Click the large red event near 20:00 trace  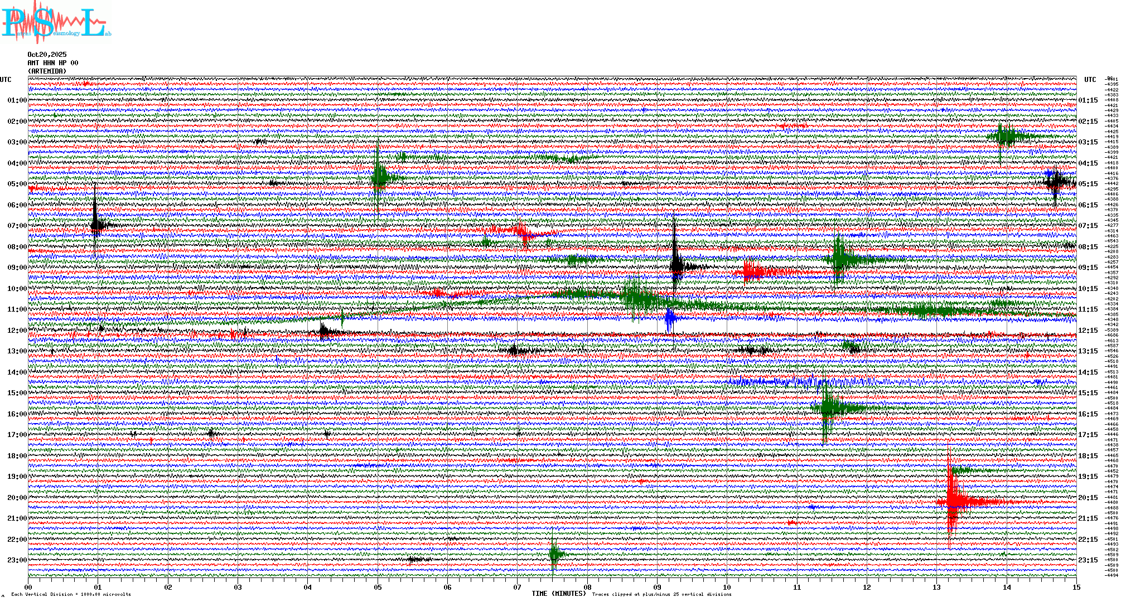pos(953,501)
